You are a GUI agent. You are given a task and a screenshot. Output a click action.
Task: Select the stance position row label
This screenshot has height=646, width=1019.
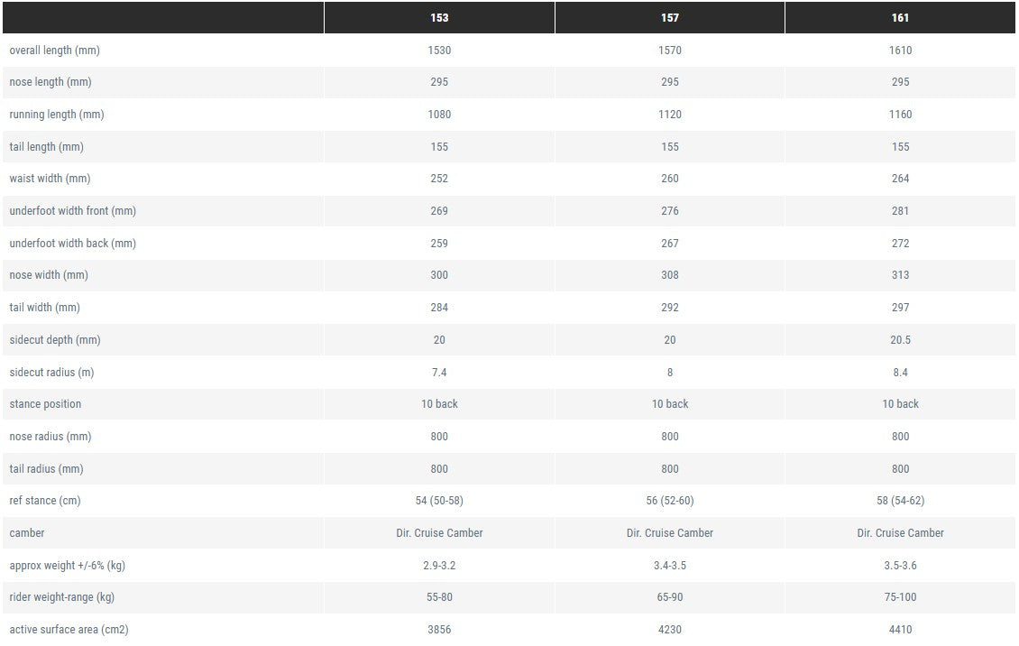(45, 404)
